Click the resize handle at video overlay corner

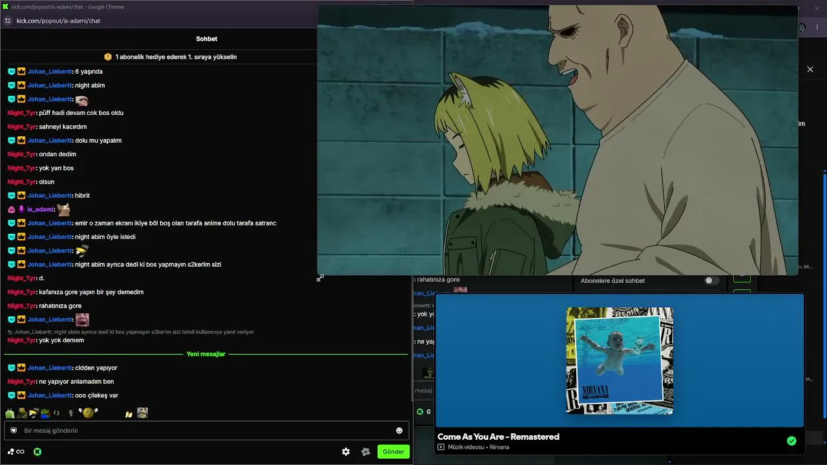[320, 278]
